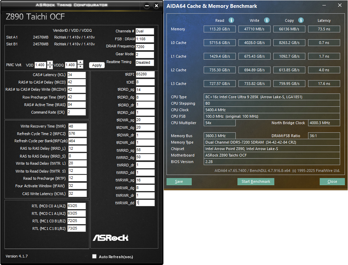Image resolution: width=348 pixels, height=265 pixels.
Task: Minimize the AIDA64 benchmark window
Action: click(x=324, y=5)
